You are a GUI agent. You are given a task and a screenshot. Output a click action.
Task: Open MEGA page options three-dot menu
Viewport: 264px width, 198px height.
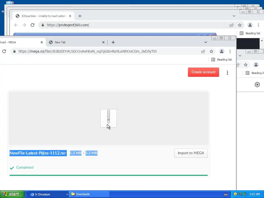click(x=227, y=72)
